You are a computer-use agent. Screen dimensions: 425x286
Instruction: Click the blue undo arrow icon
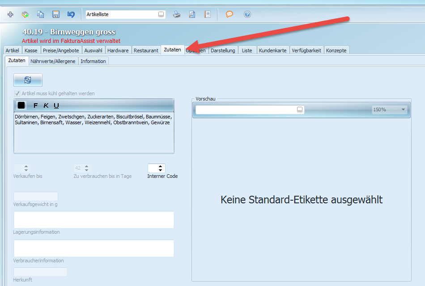point(71,14)
